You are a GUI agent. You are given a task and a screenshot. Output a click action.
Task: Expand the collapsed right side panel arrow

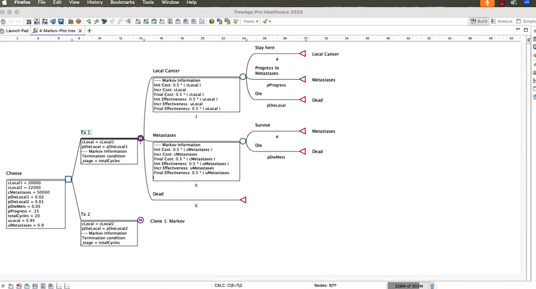pyautogui.click(x=528, y=40)
